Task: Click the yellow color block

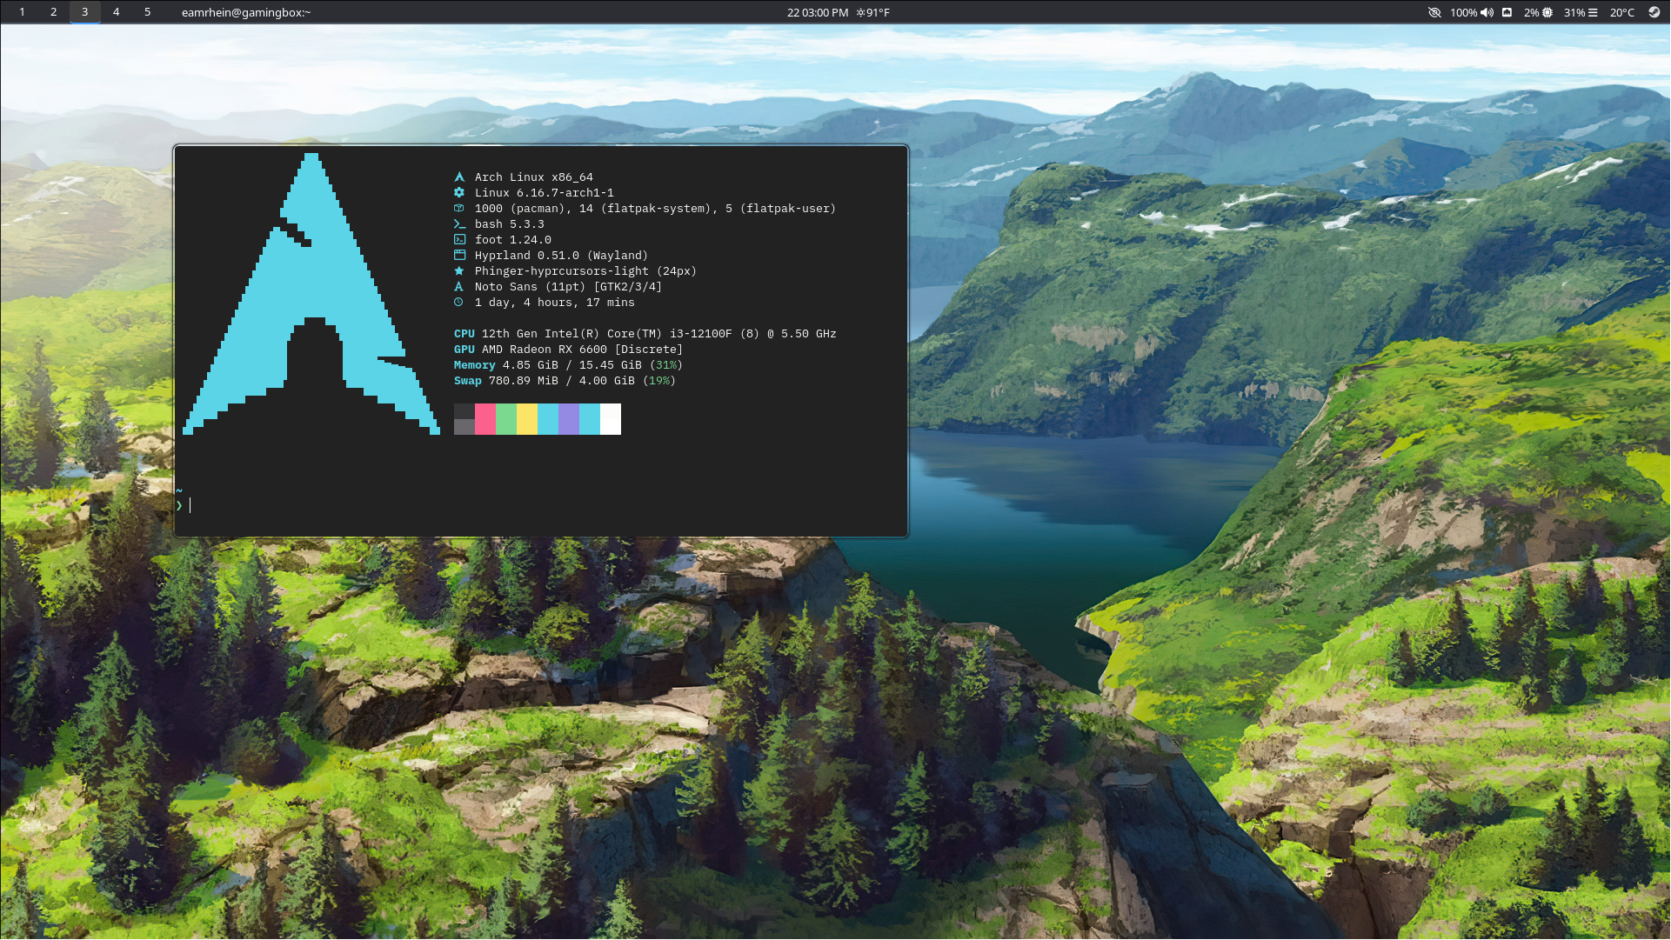Action: 526,419
